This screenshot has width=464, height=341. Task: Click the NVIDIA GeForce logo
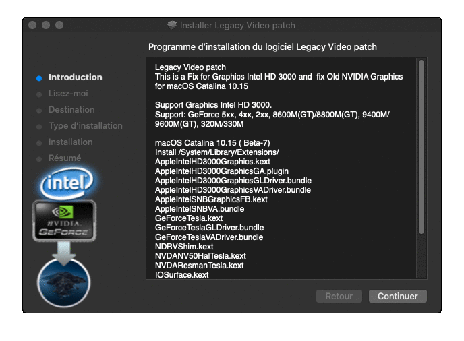pyautogui.click(x=64, y=220)
